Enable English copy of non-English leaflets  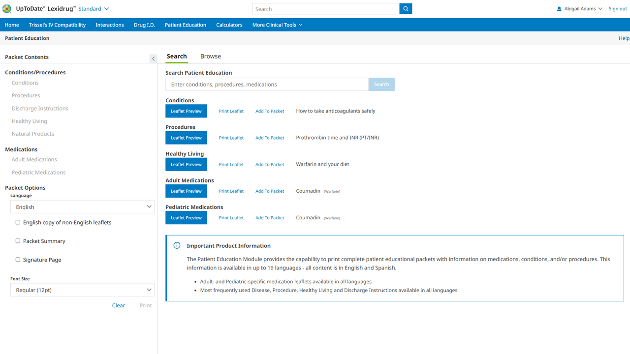(x=18, y=222)
